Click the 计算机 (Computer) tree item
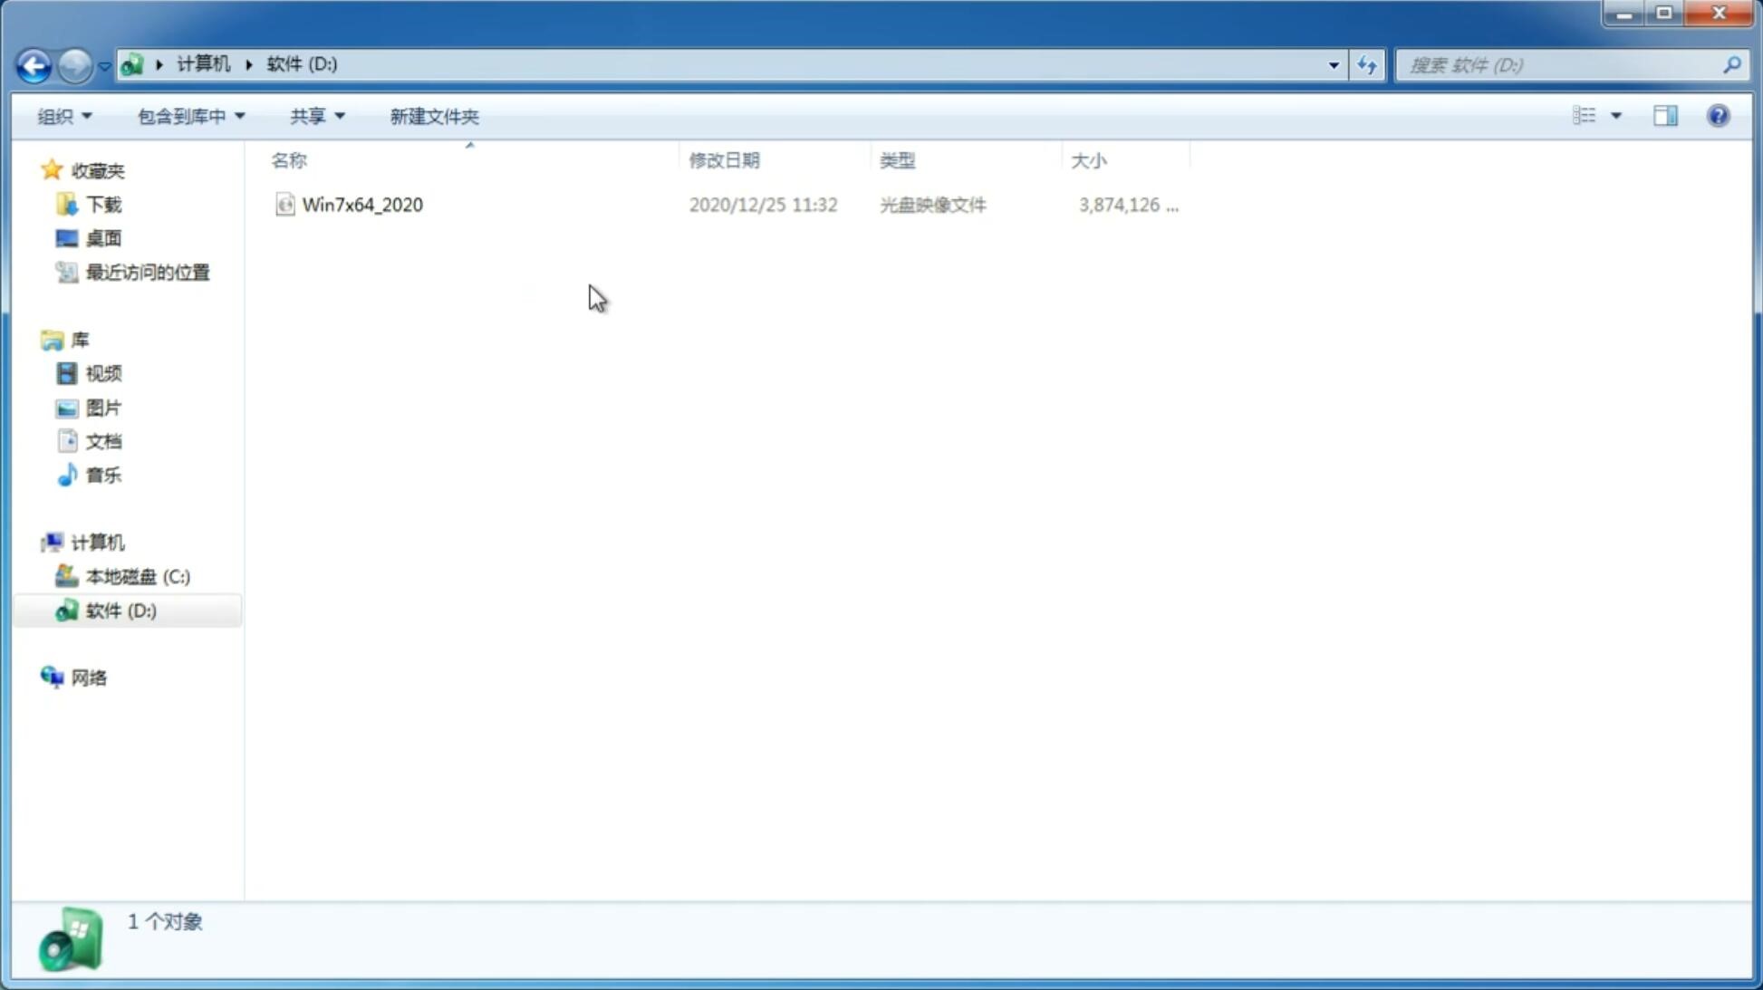Screen dimensions: 1763x990 point(97,543)
